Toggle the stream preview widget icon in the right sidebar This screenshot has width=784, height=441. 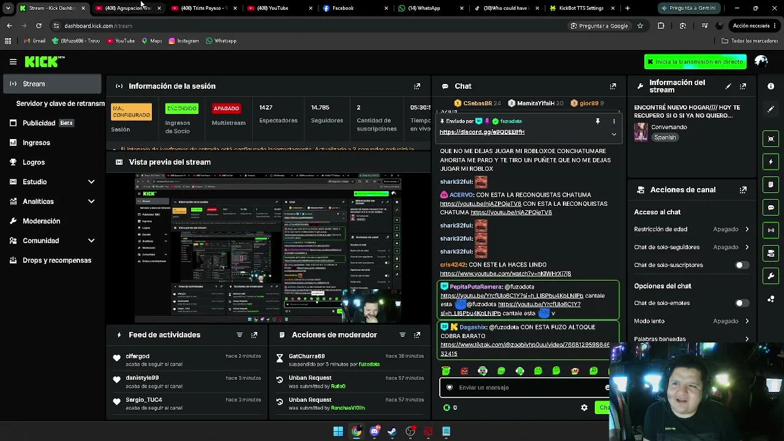click(771, 139)
